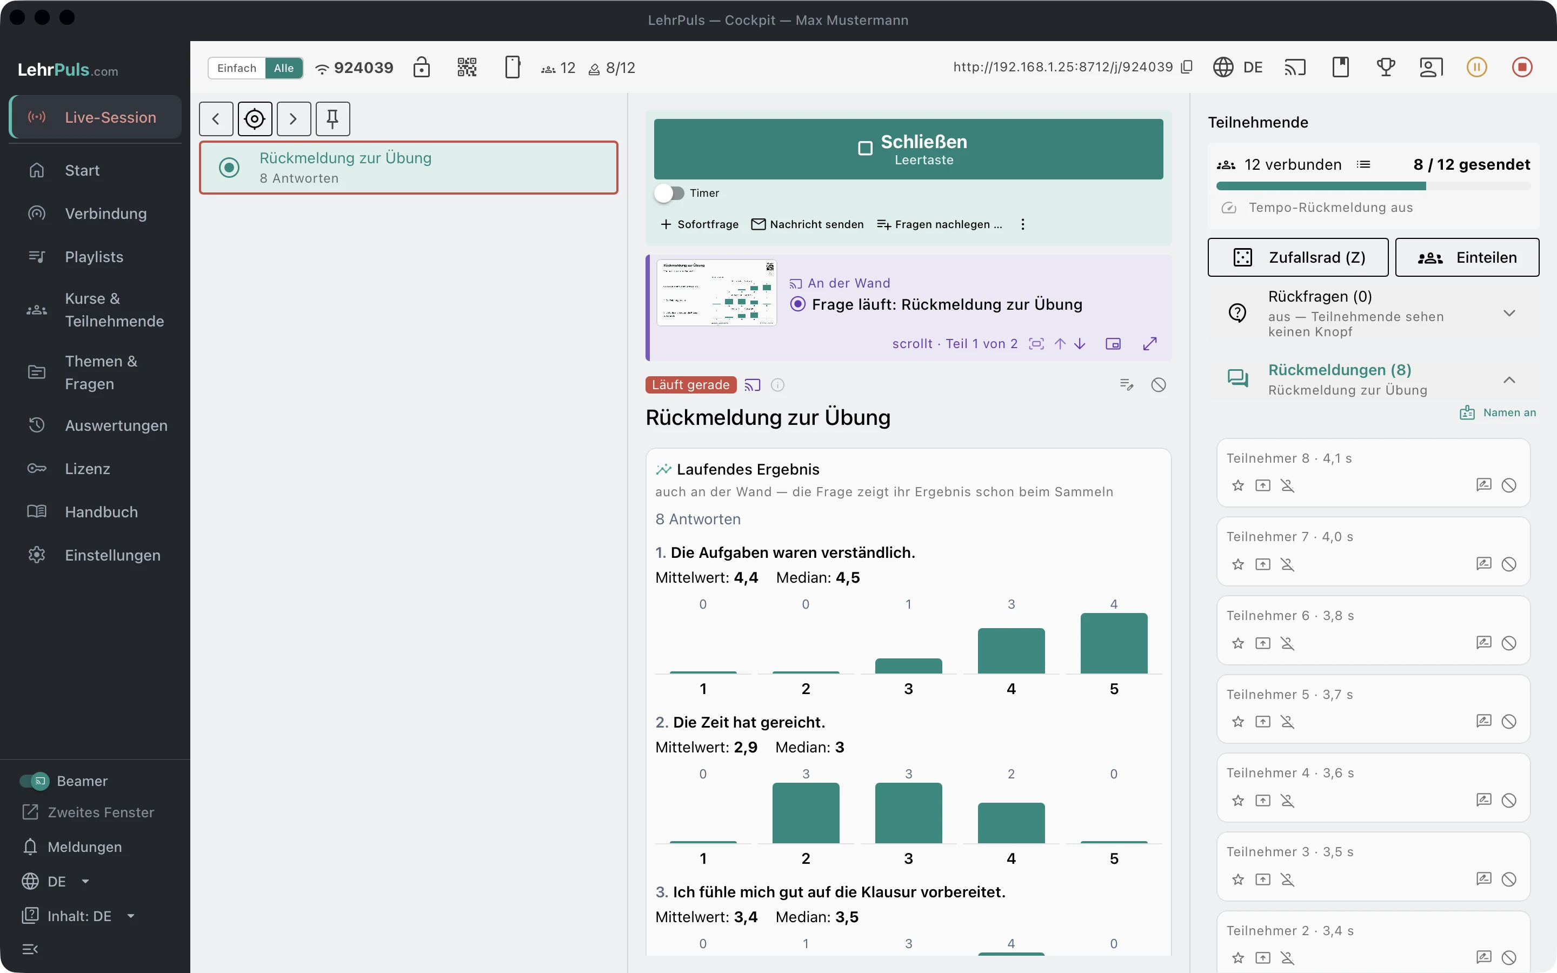
Task: Open Playlists in sidebar
Action: pos(95,257)
